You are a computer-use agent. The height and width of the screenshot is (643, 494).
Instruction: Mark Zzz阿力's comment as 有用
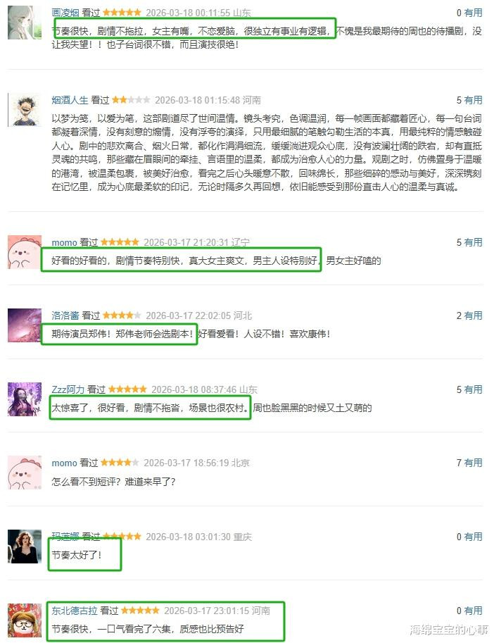click(473, 389)
